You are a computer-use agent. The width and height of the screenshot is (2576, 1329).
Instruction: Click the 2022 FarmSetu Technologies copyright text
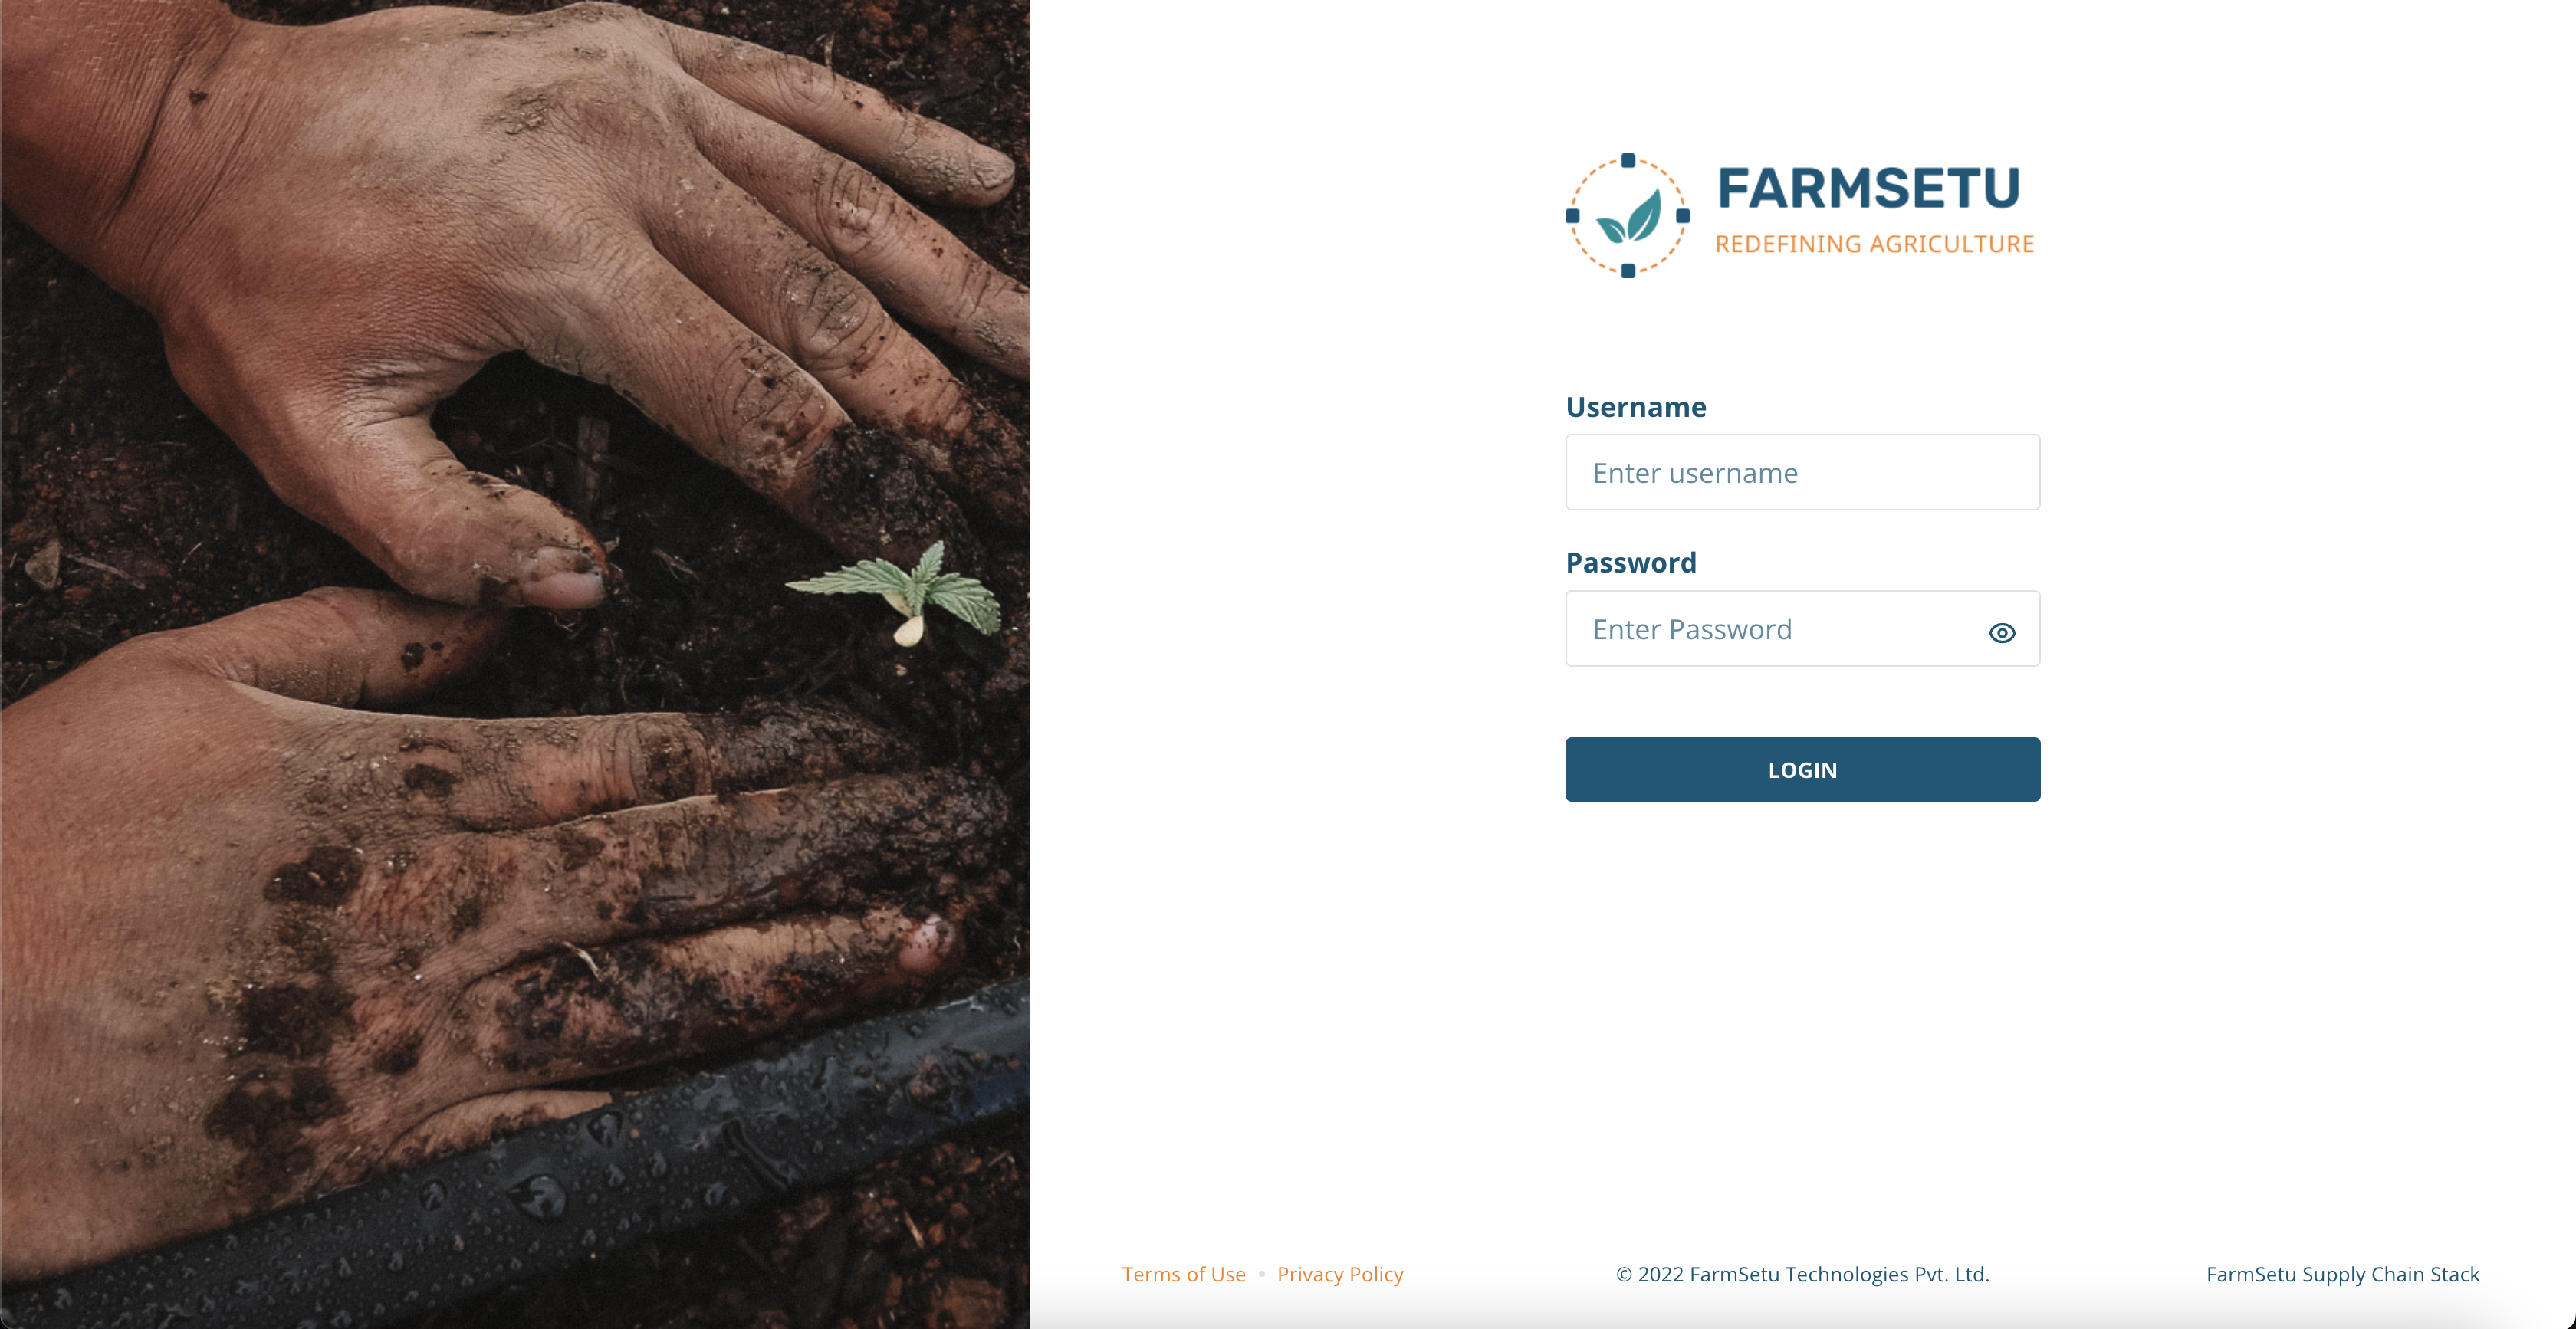tap(1802, 1274)
